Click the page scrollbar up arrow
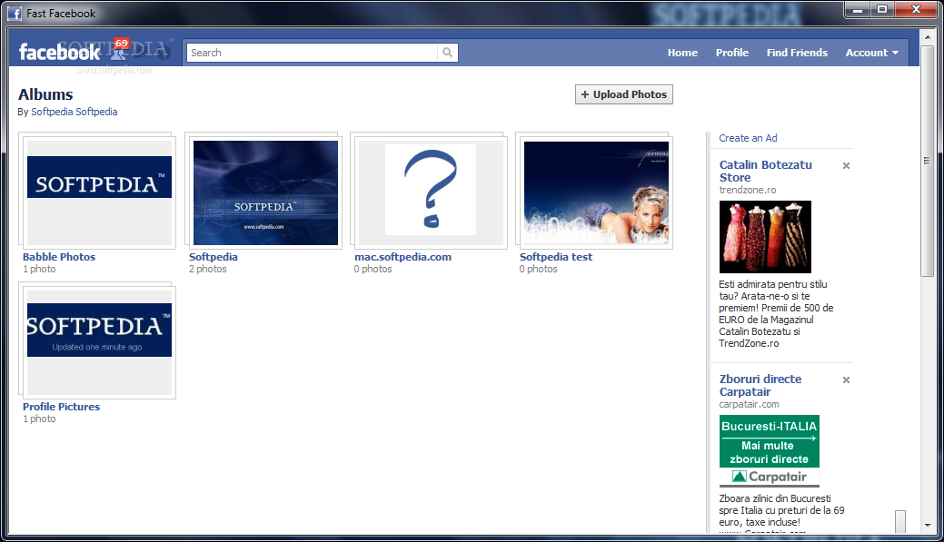This screenshot has width=944, height=542. [928, 36]
